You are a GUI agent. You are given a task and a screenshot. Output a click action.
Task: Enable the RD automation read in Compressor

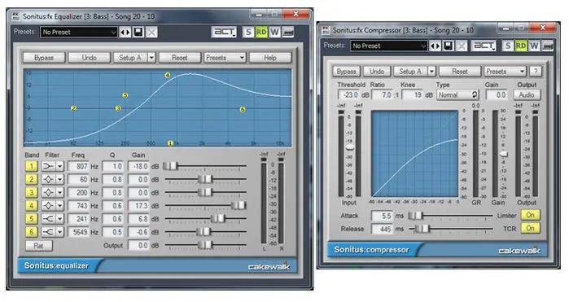pos(521,46)
